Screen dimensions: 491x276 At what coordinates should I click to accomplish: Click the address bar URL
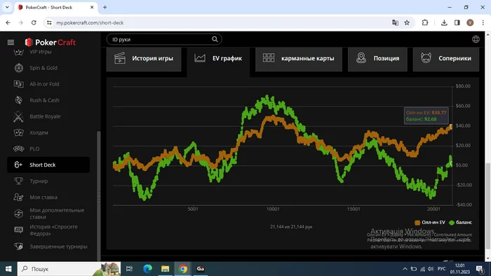pyautogui.click(x=90, y=23)
